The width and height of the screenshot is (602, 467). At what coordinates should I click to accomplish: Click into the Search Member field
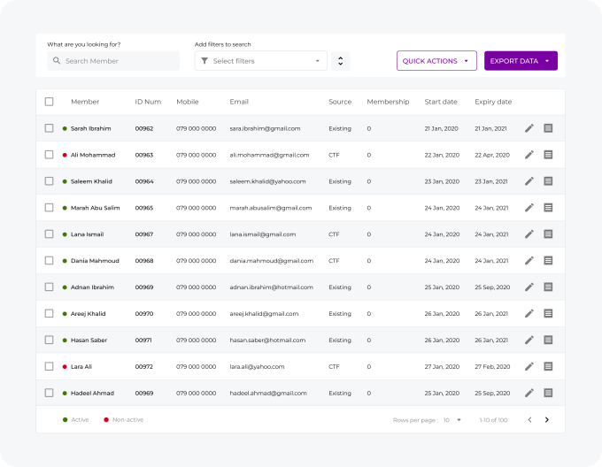113,61
